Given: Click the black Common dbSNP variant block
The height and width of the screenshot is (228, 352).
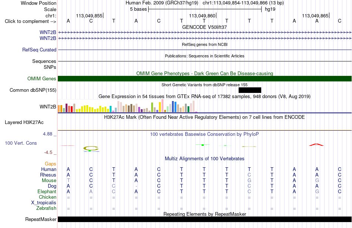Looking at the screenshot, I should [250, 90].
